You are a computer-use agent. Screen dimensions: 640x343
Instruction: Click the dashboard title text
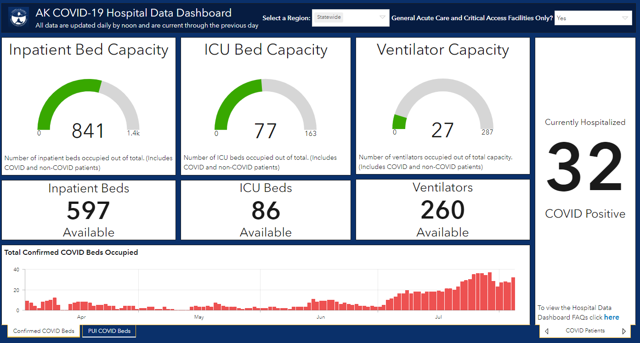[x=134, y=13]
